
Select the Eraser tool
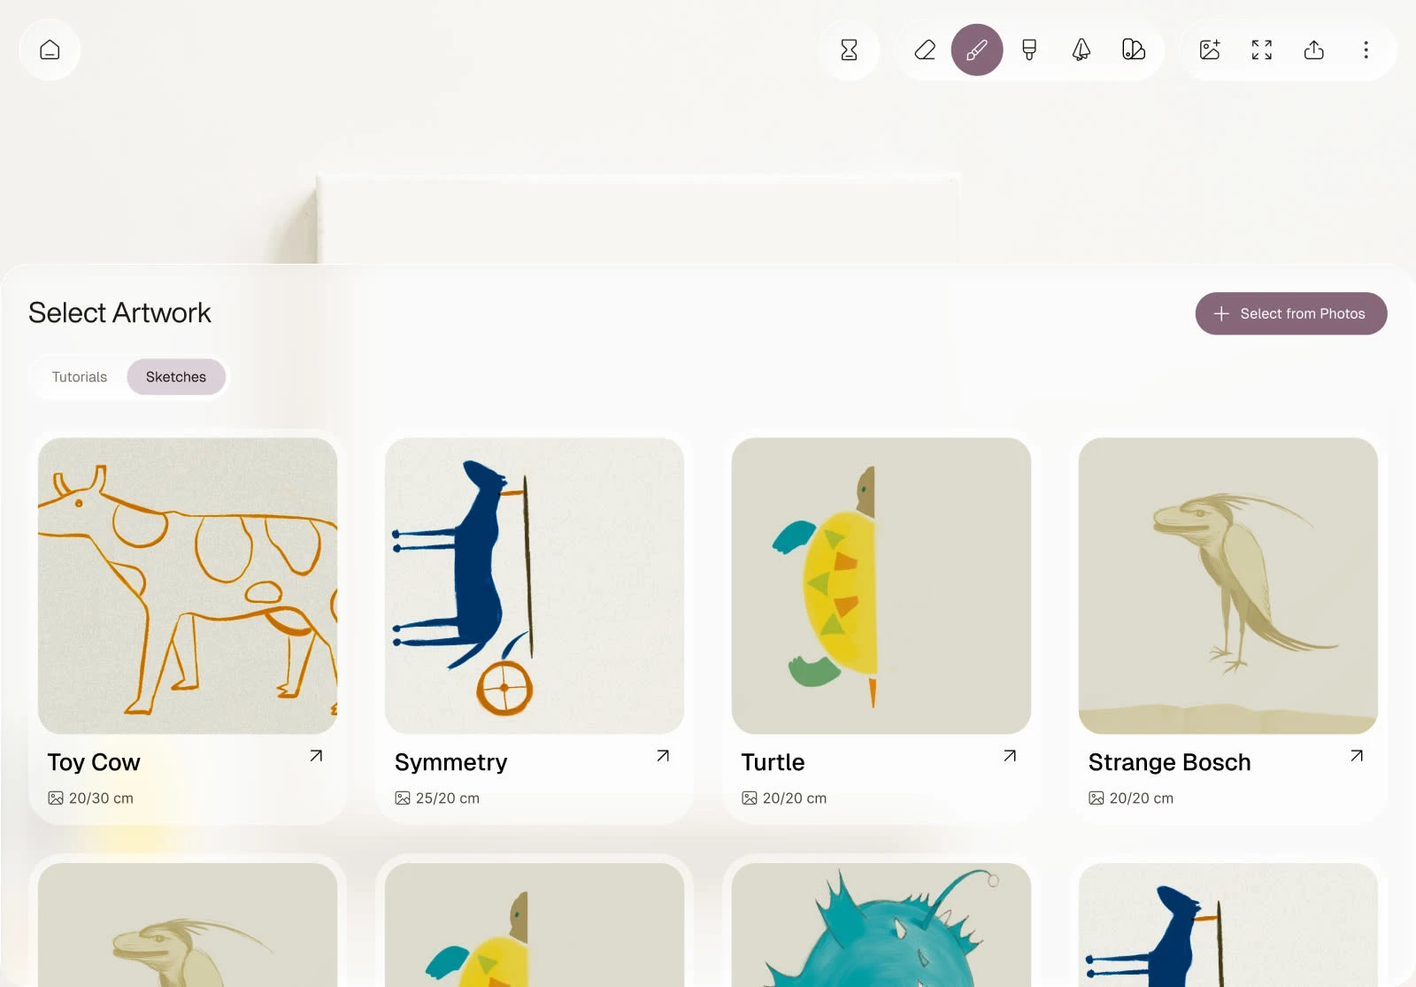(925, 50)
